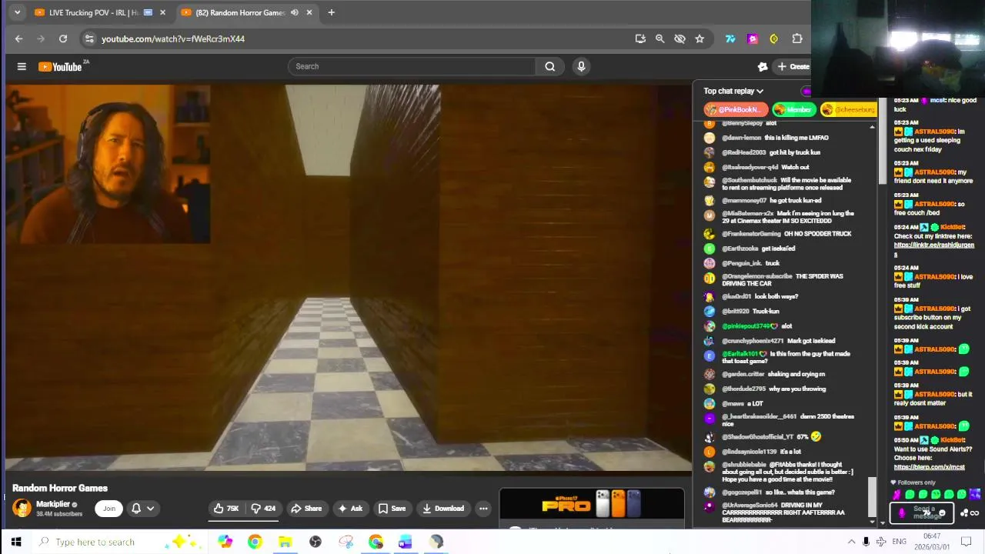Bookmark this page with star icon
Image resolution: width=985 pixels, height=554 pixels.
pos(700,38)
